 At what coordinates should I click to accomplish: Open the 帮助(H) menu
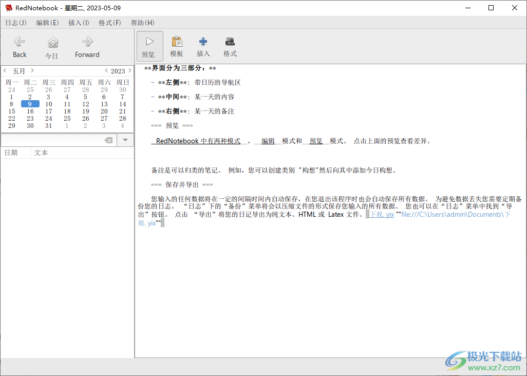click(142, 23)
